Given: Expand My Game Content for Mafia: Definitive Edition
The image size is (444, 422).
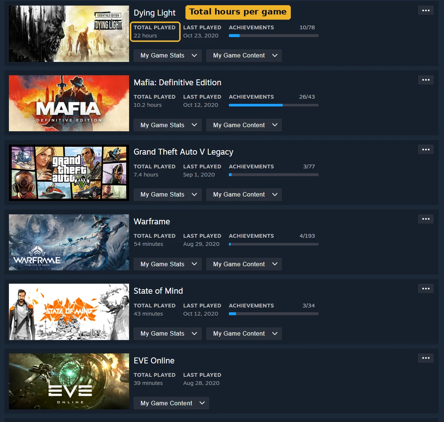Looking at the screenshot, I should 244,125.
